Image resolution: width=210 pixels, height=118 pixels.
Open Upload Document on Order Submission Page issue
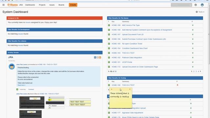pos(140,67)
